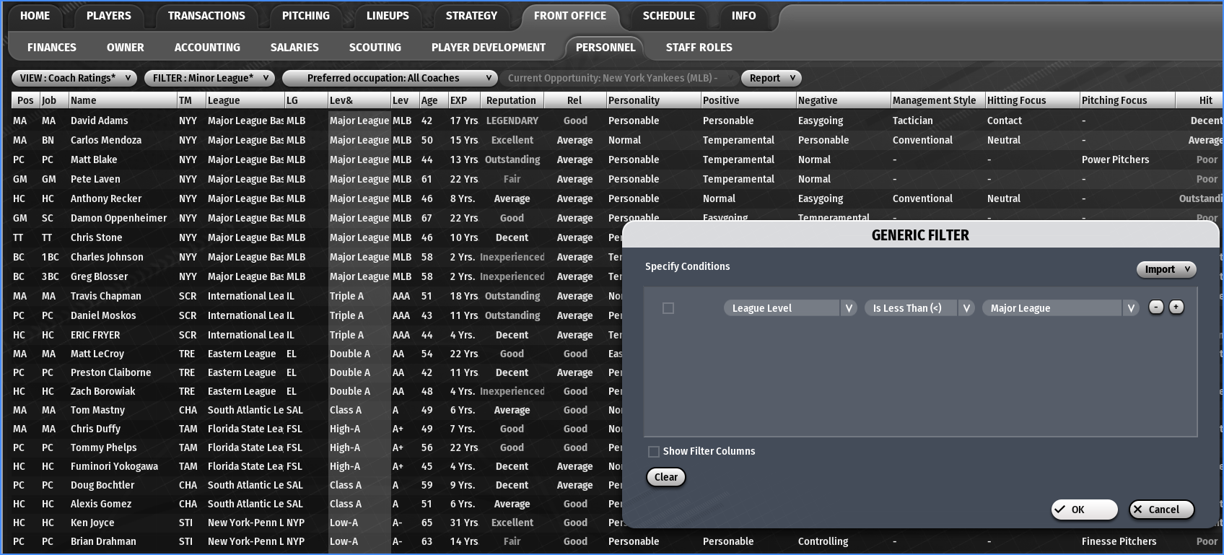Enable Show Filter Columns checkbox

[654, 451]
